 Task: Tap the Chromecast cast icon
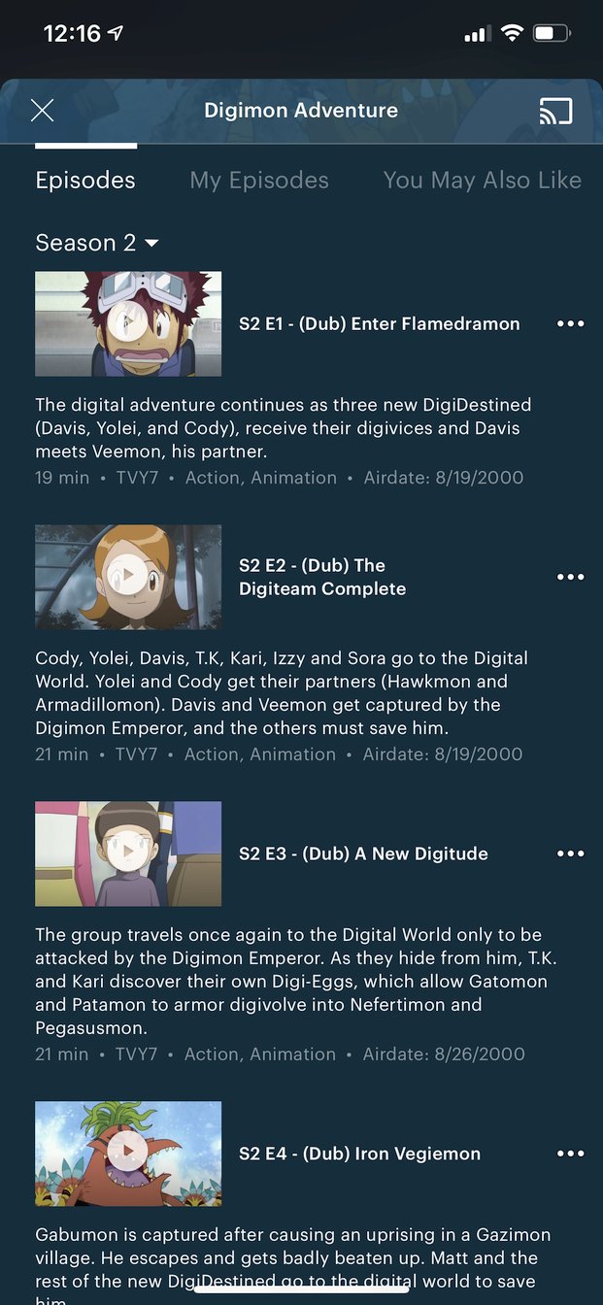[555, 111]
